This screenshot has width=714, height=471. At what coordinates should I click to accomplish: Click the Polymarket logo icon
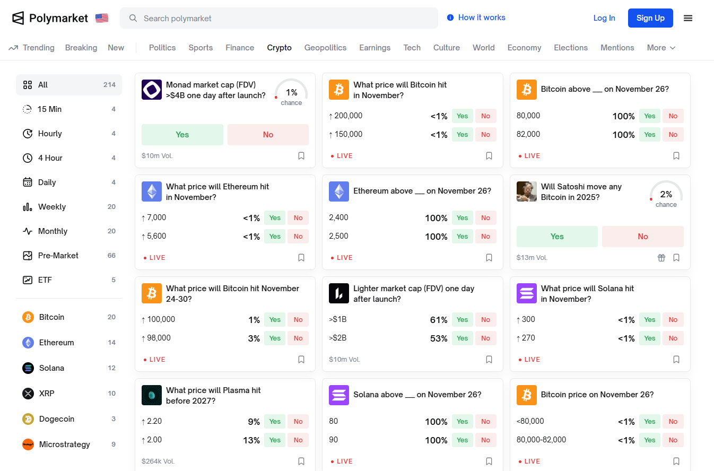pyautogui.click(x=18, y=18)
